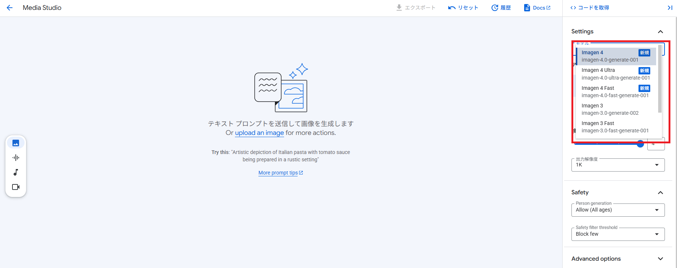
Task: Click the number input beside the slider
Action: pyautogui.click(x=656, y=144)
